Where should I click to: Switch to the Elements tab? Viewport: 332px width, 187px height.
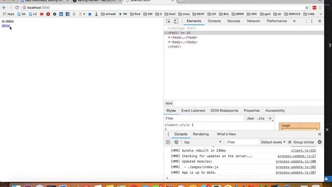pyautogui.click(x=193, y=21)
